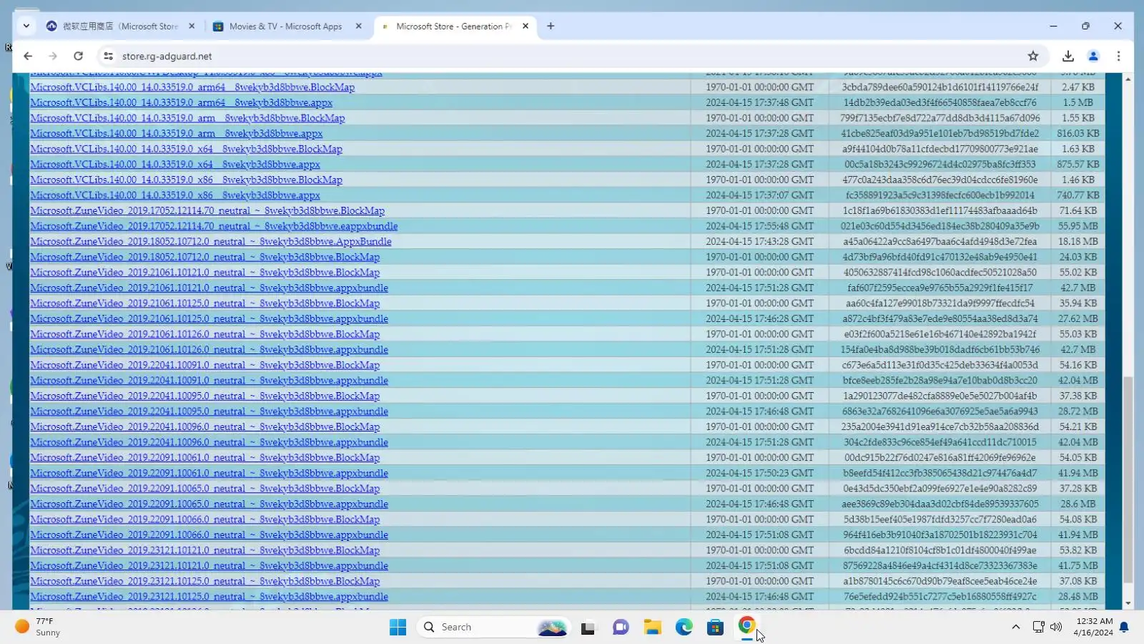Open the Chrome tab search dropdown
The image size is (1144, 644).
26,26
